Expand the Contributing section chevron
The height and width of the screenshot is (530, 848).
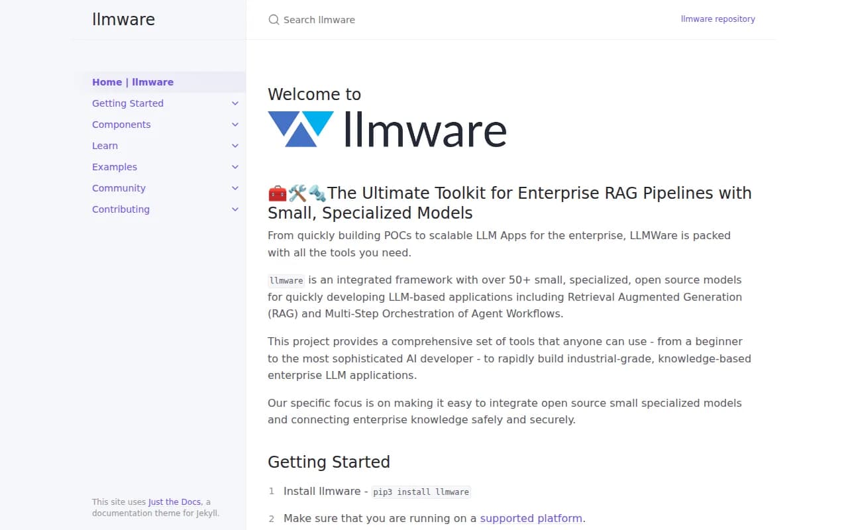[x=235, y=209]
